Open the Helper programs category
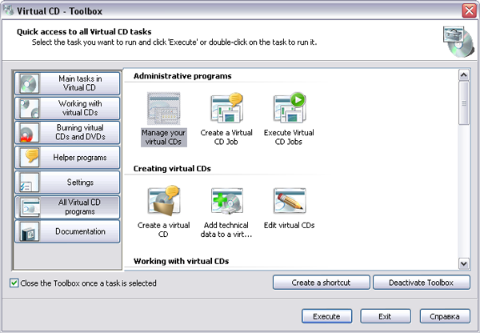480x333 pixels. tap(67, 158)
